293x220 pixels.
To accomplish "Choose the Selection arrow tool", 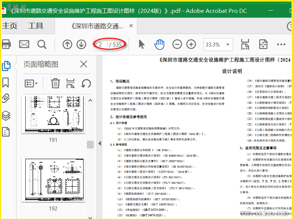I will tap(142, 44).
